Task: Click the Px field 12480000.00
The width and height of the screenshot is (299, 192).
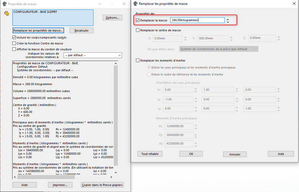Action: [179, 126]
